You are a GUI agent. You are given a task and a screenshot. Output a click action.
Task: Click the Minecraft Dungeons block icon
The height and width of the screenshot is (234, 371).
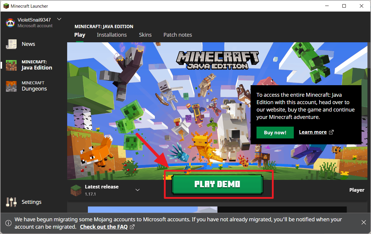click(x=12, y=86)
